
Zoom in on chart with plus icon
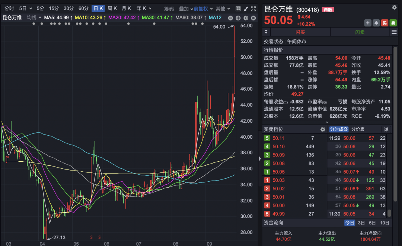[238, 18]
